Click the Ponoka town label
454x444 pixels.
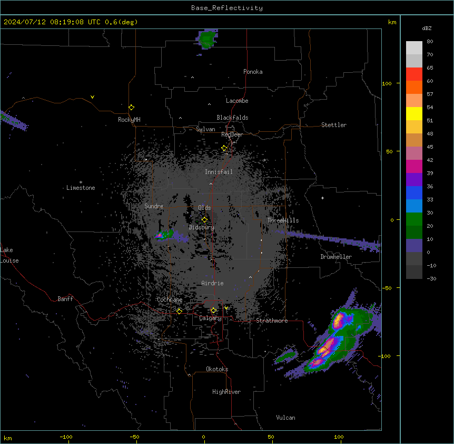click(253, 72)
